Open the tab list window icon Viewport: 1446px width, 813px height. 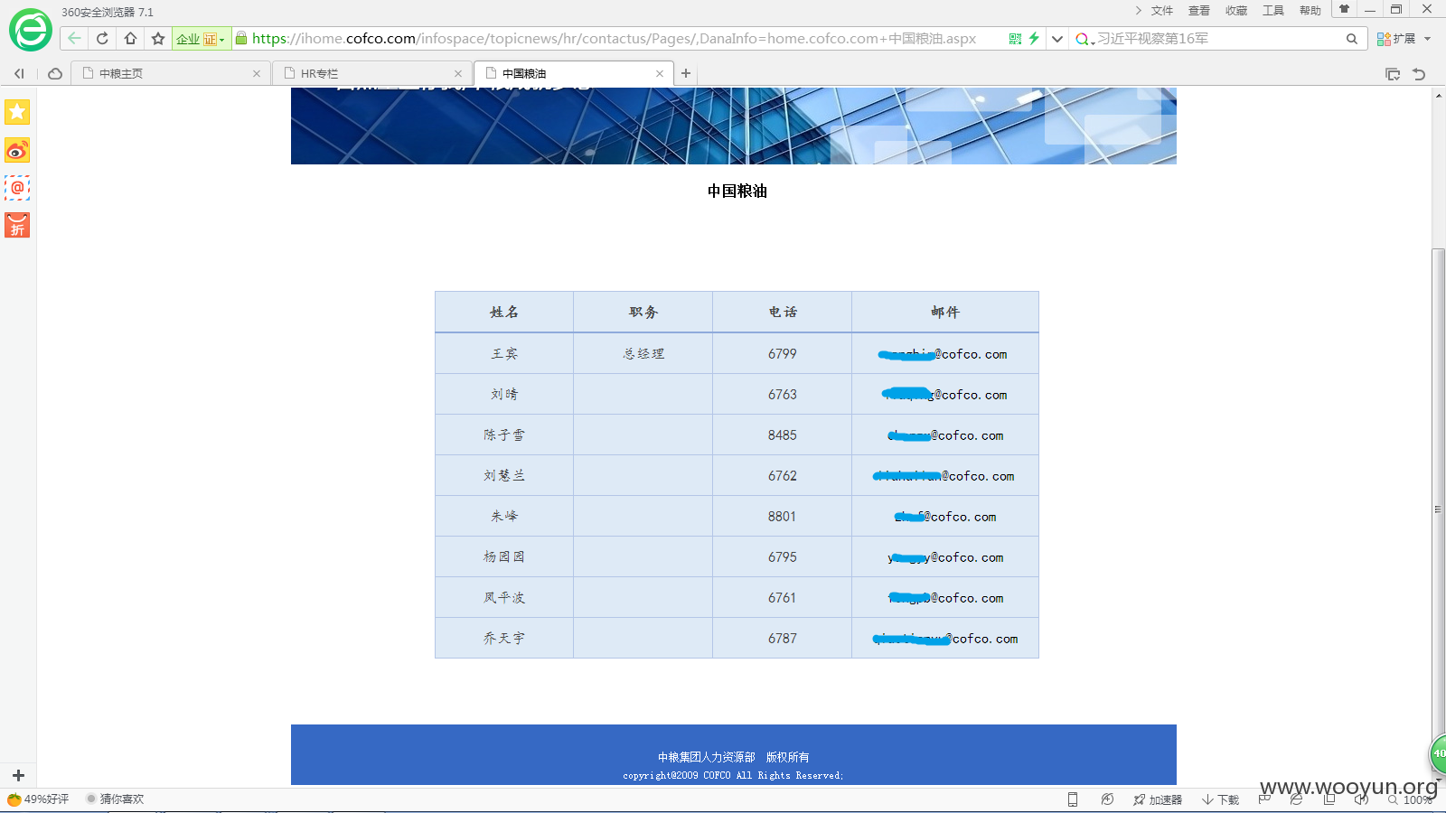click(x=1393, y=74)
